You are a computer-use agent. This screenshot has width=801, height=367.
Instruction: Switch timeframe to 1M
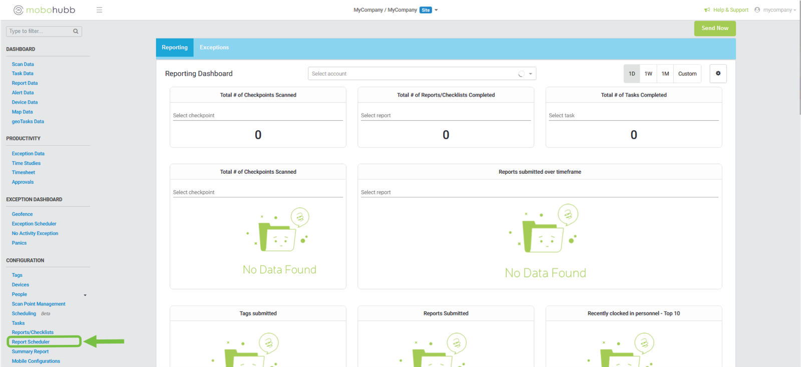click(665, 74)
